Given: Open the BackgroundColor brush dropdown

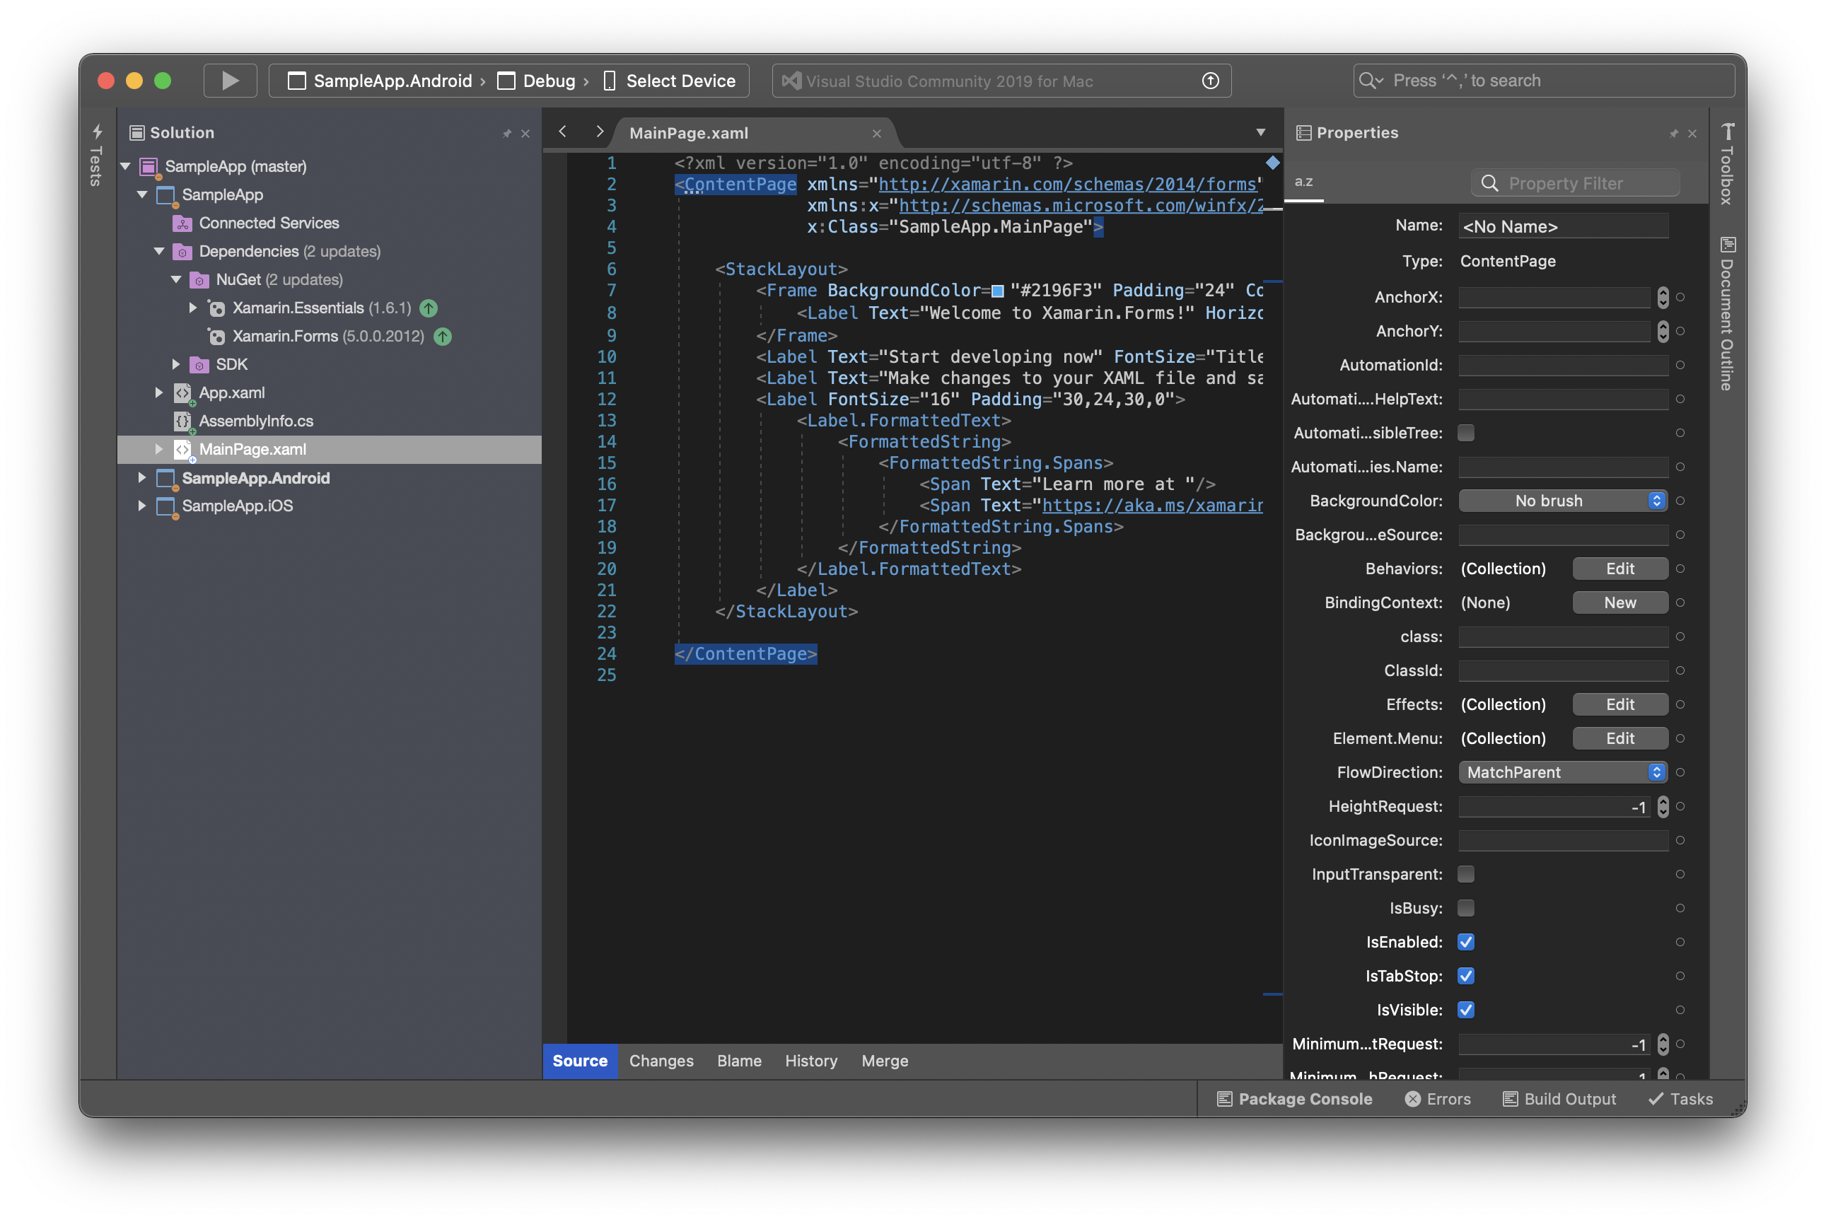Looking at the screenshot, I should (1563, 501).
